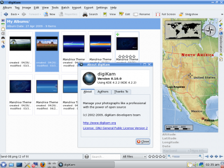
Task: Open the Metadata info tab in right sidebar
Action: click(x=221, y=25)
